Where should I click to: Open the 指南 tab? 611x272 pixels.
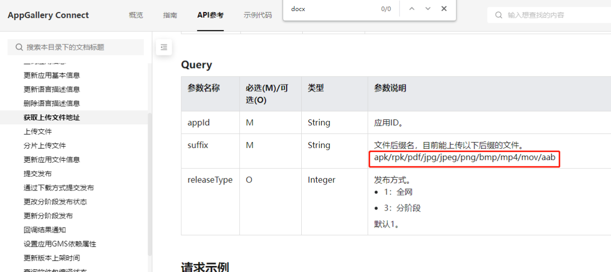(170, 15)
